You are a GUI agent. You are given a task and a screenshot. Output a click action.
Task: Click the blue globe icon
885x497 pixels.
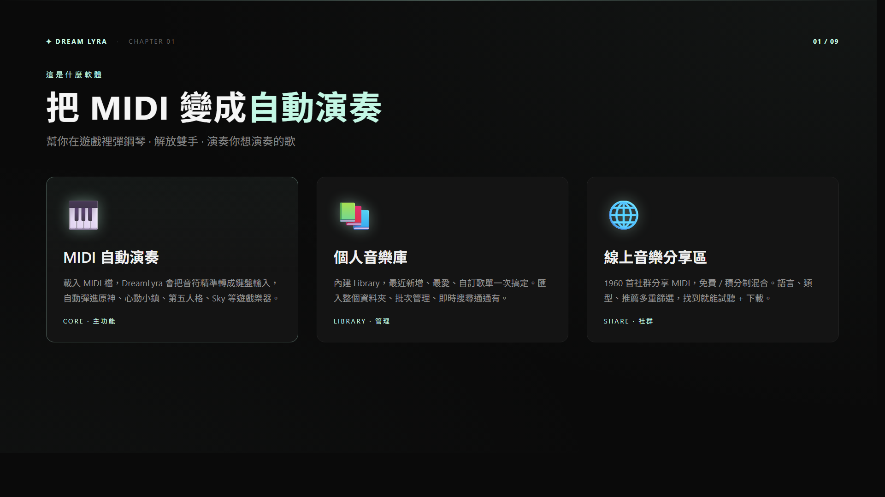623,215
